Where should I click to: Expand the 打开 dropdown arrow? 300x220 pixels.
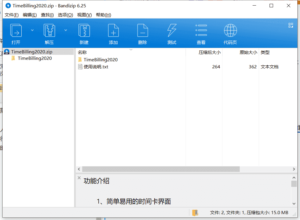[x=32, y=30]
